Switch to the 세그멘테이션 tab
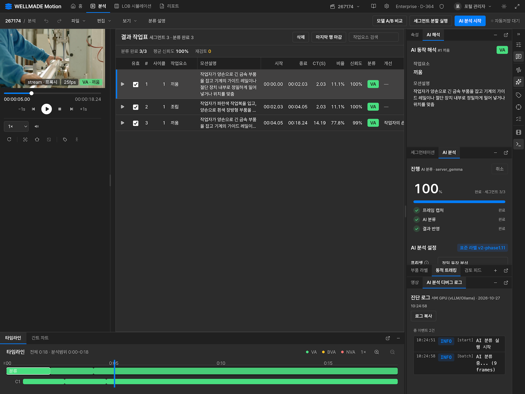Image resolution: width=525 pixels, height=394 pixels. point(423,152)
